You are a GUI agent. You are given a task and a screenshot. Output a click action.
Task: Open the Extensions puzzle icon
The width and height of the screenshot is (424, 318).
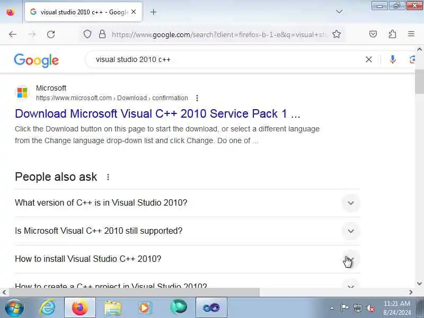pyautogui.click(x=392, y=34)
